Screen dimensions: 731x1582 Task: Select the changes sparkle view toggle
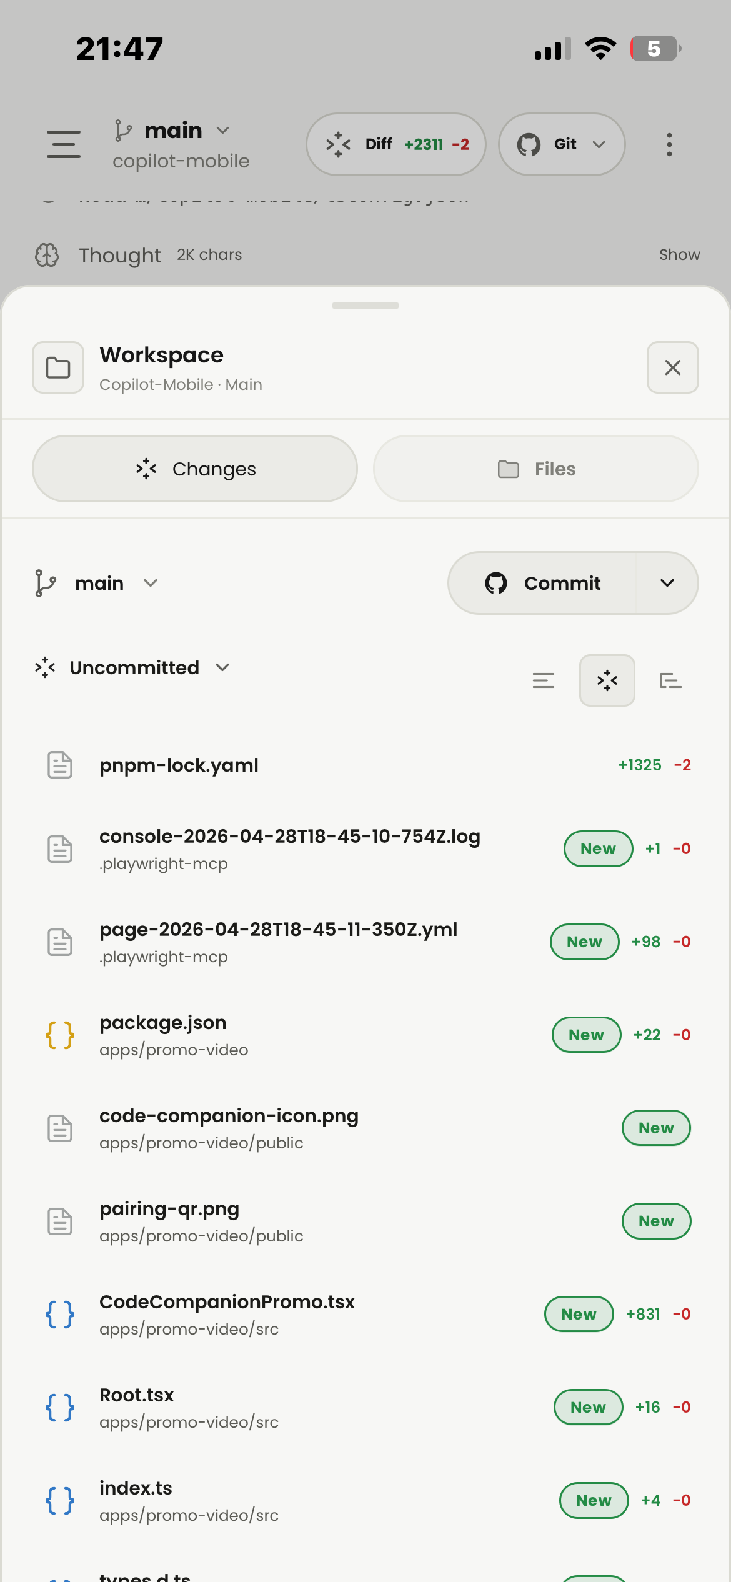point(607,680)
